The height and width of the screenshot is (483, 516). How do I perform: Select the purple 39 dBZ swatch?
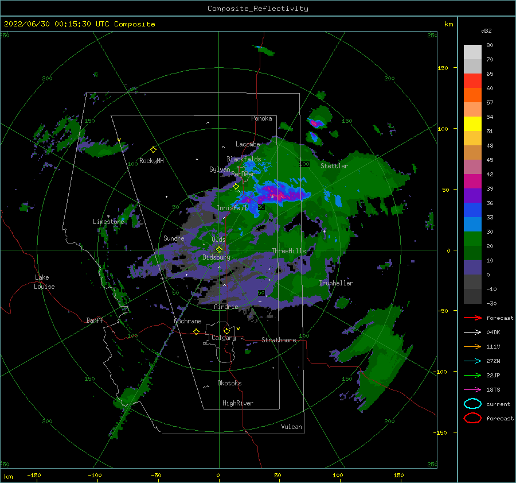472,195
